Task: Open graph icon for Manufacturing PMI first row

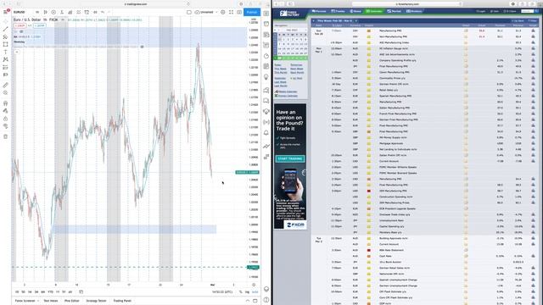Action: point(534,30)
